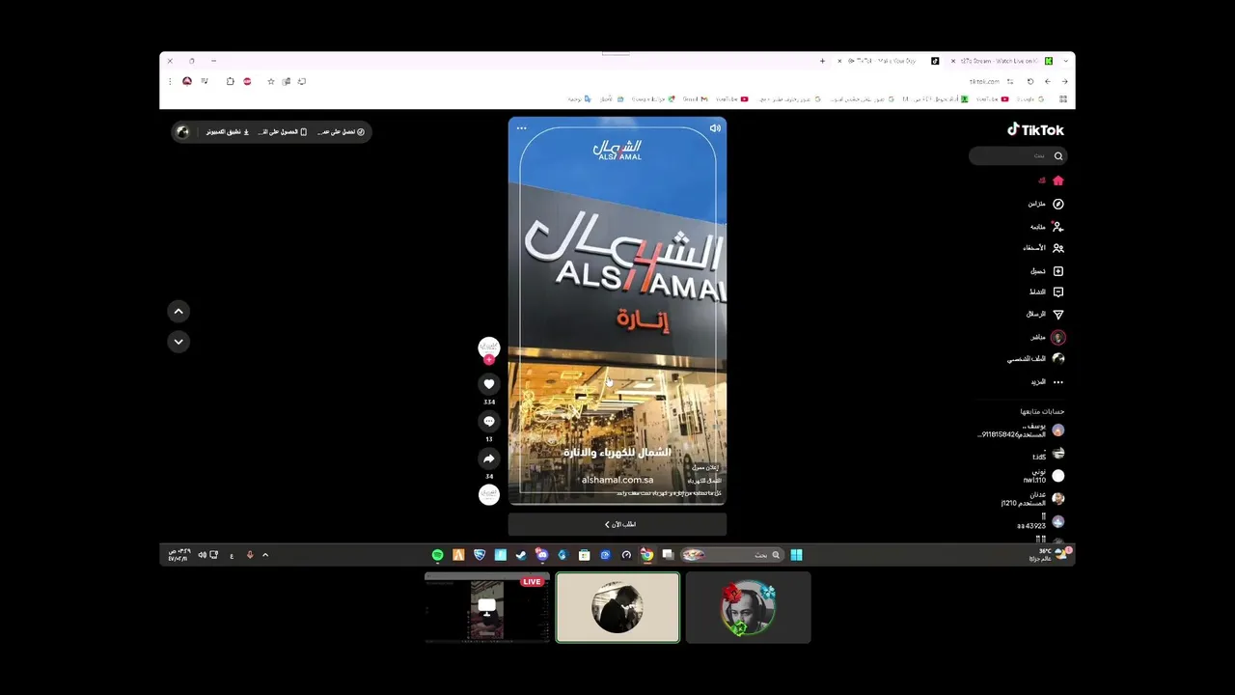
Task: Open the nwl.110 followed account
Action: (x=1043, y=476)
